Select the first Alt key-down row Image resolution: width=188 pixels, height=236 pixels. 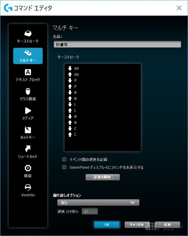click(74, 68)
